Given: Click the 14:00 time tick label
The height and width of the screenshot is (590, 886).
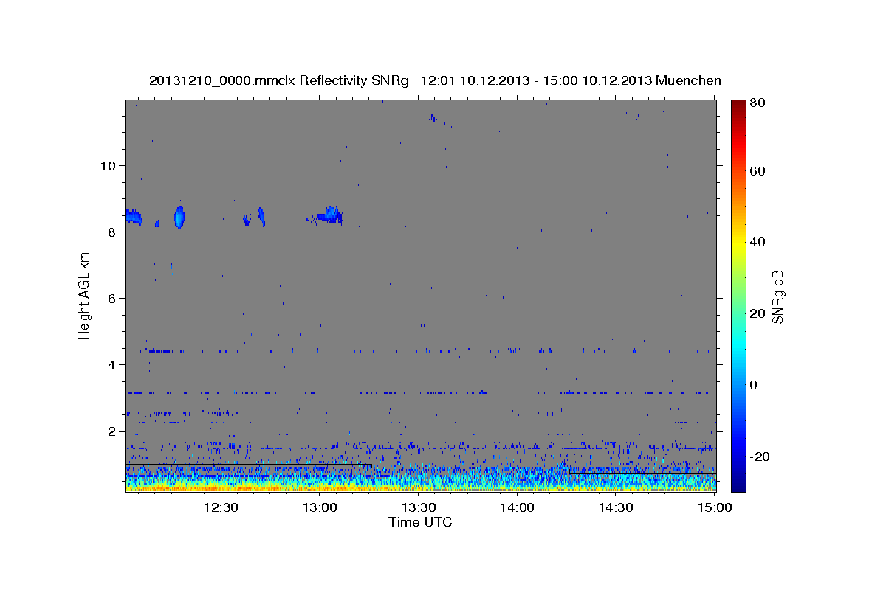Looking at the screenshot, I should (x=518, y=508).
